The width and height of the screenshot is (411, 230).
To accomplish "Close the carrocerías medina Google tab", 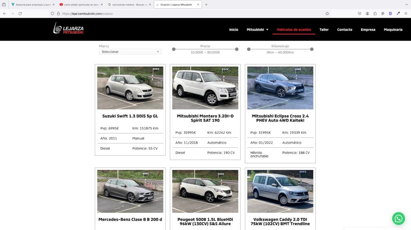I will click(x=150, y=4).
